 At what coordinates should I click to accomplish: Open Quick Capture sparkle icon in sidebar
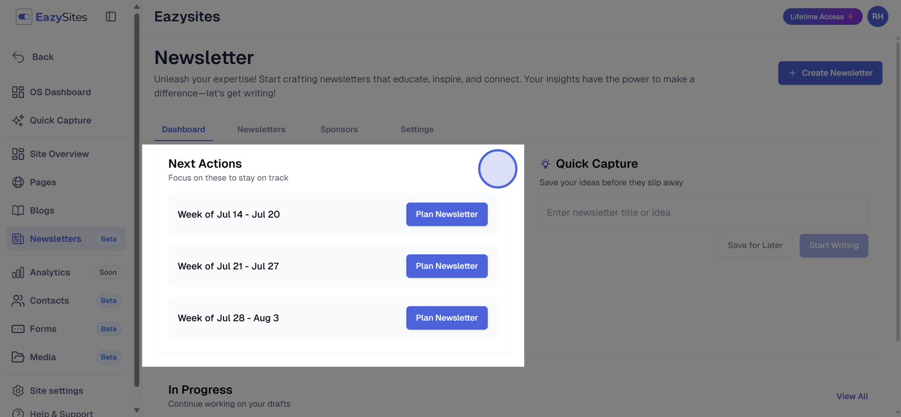(18, 120)
